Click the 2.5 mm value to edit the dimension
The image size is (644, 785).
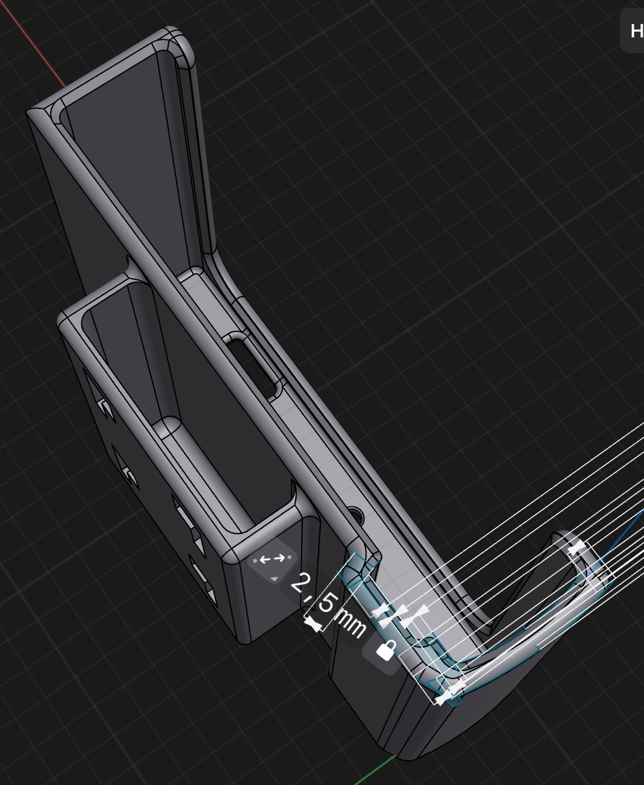326,605
